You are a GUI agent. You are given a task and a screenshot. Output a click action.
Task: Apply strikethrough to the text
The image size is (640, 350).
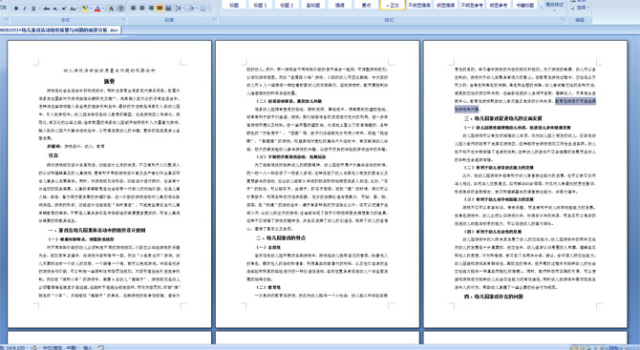click(x=47, y=9)
